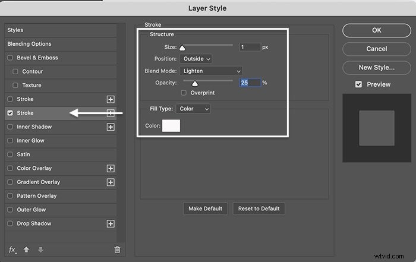Click the Size px input field
416x262 pixels.
pyautogui.click(x=250, y=47)
